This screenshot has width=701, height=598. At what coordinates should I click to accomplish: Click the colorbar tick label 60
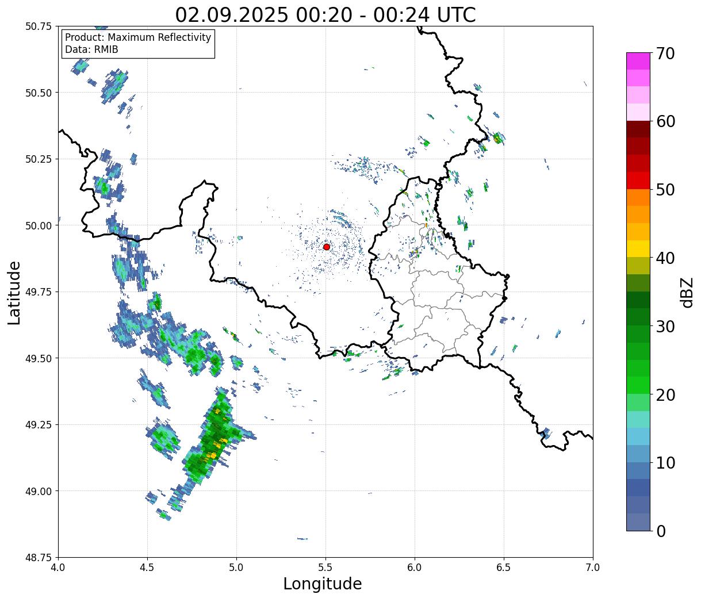point(665,121)
